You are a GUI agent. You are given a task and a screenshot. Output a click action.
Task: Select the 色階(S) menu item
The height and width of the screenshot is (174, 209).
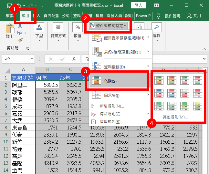click(x=118, y=81)
